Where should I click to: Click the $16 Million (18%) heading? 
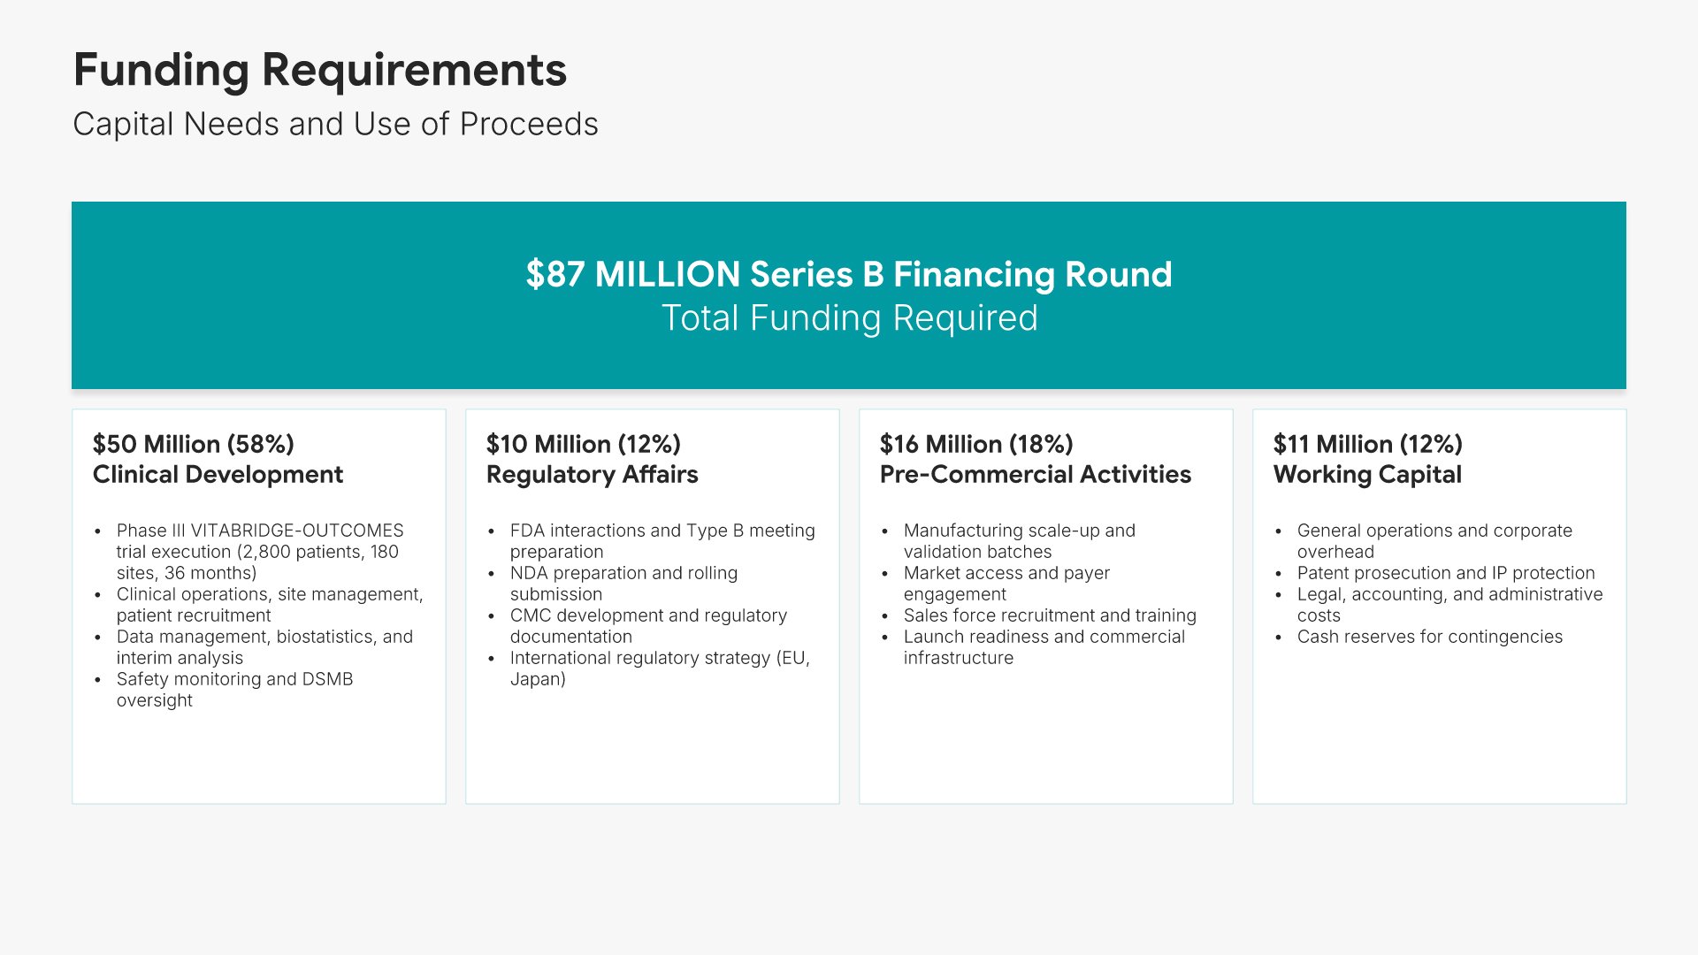pos(975,444)
